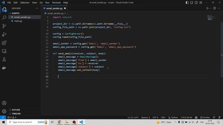
Task: Open the Run and Debug view
Action: [x=4, y=34]
